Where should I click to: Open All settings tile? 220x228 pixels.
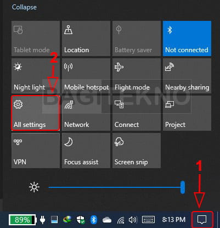coord(36,113)
